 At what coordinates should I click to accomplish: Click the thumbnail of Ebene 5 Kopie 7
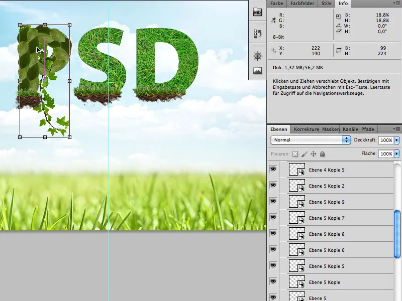(297, 218)
